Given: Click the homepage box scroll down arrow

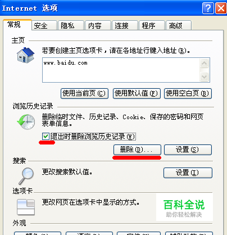Looking at the screenshot, I should tap(204, 76).
